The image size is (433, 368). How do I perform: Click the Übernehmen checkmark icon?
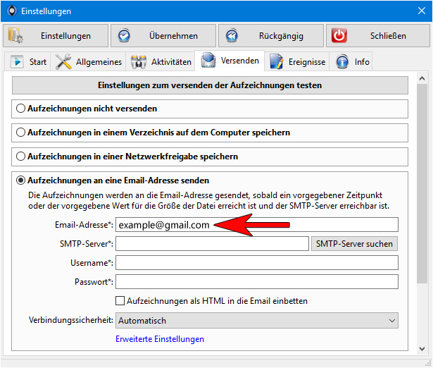[x=124, y=36]
